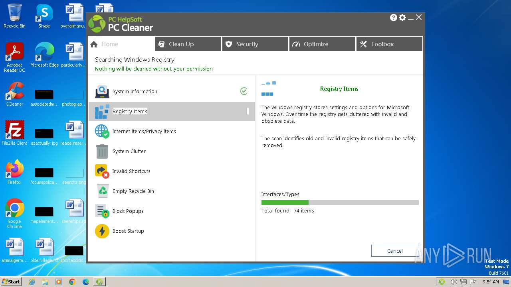511x287 pixels.
Task: Click PC Cleaner taskbar button
Action: [x=99, y=282]
